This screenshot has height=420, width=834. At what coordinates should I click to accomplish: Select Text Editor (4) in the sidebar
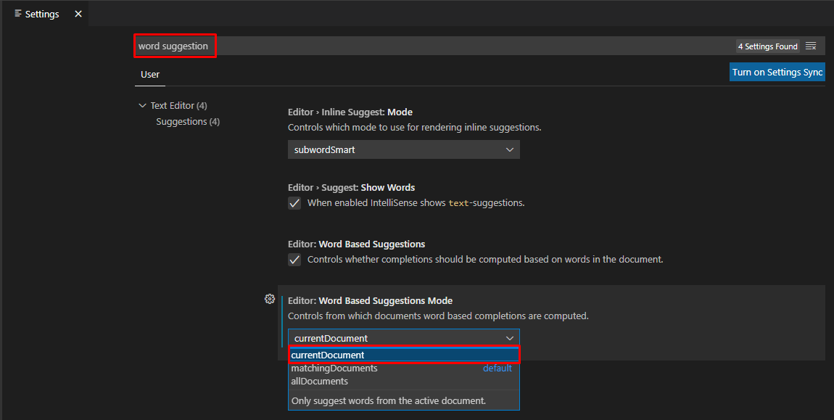pos(178,105)
